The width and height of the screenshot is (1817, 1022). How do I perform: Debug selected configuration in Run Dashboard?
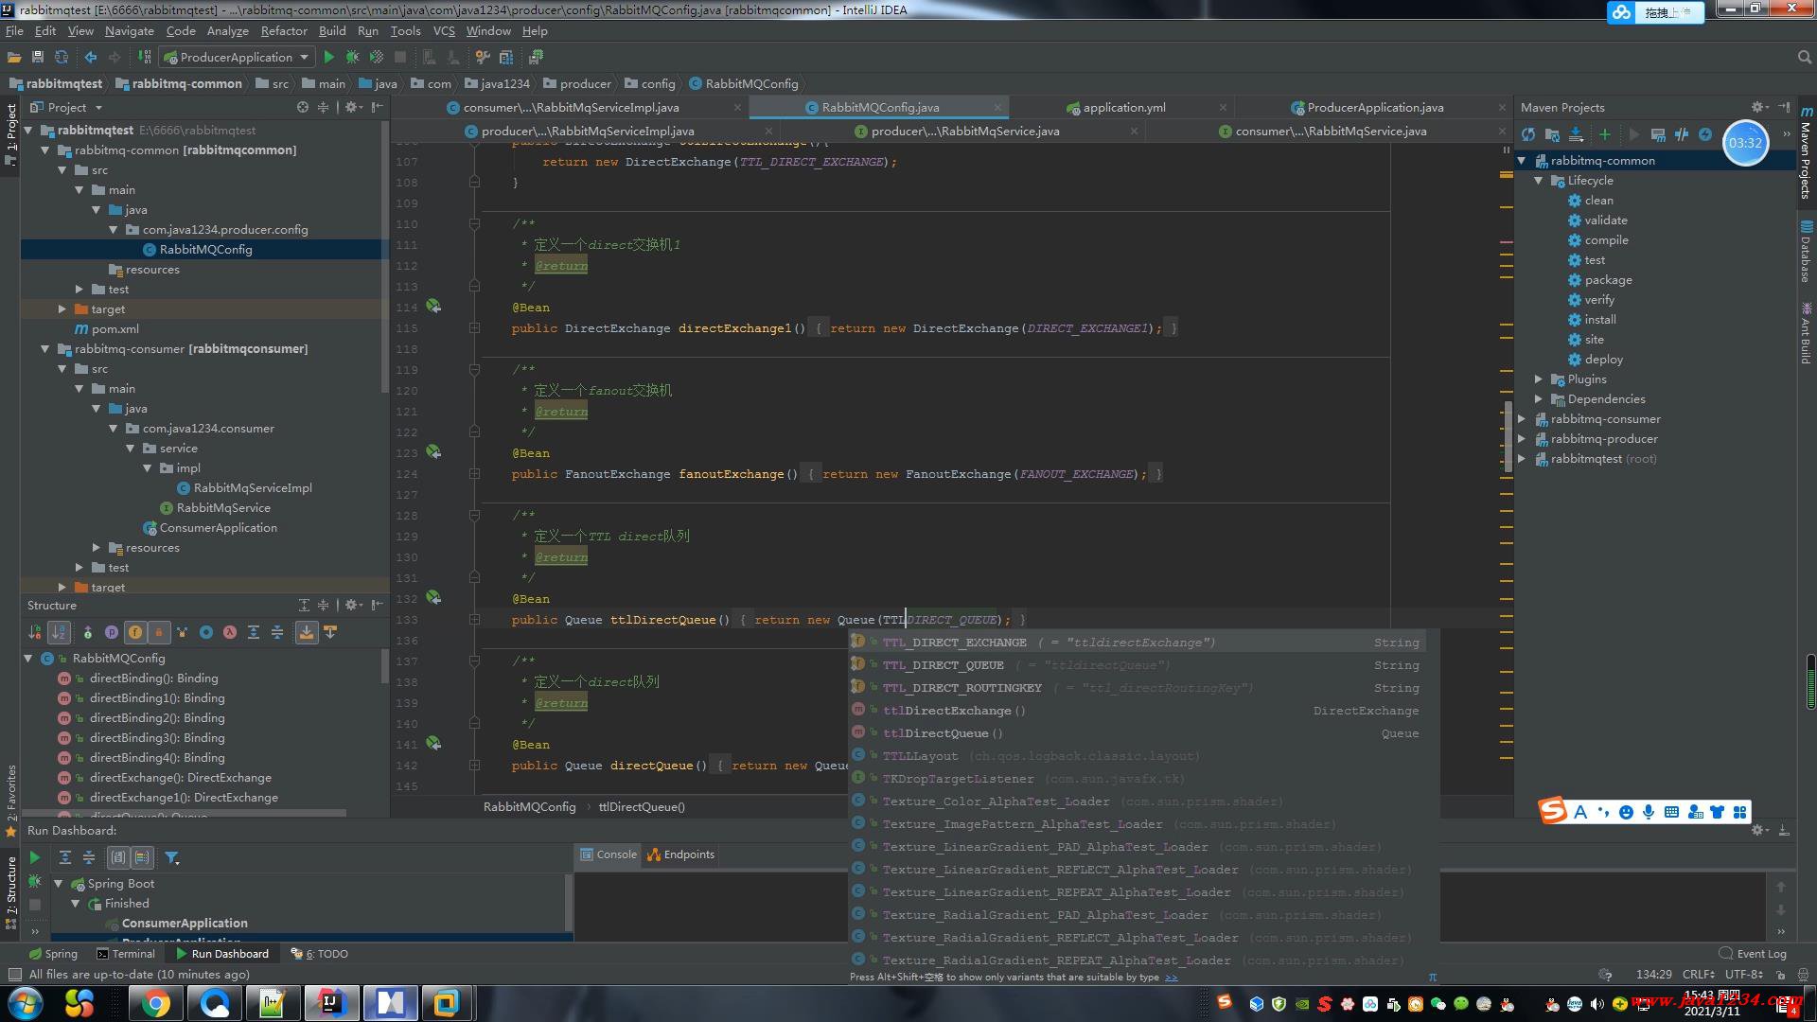[34, 881]
